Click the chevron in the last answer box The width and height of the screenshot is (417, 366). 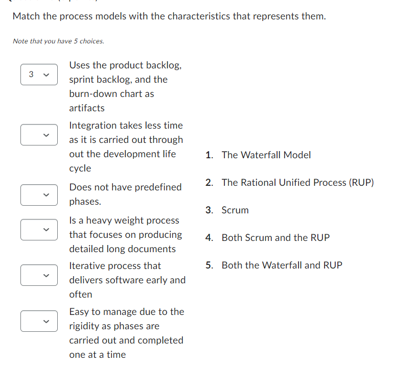click(x=46, y=321)
